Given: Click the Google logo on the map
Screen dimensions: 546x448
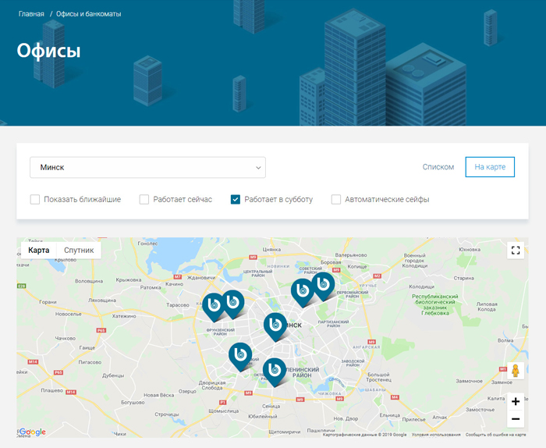Looking at the screenshot, I should pyautogui.click(x=32, y=432).
